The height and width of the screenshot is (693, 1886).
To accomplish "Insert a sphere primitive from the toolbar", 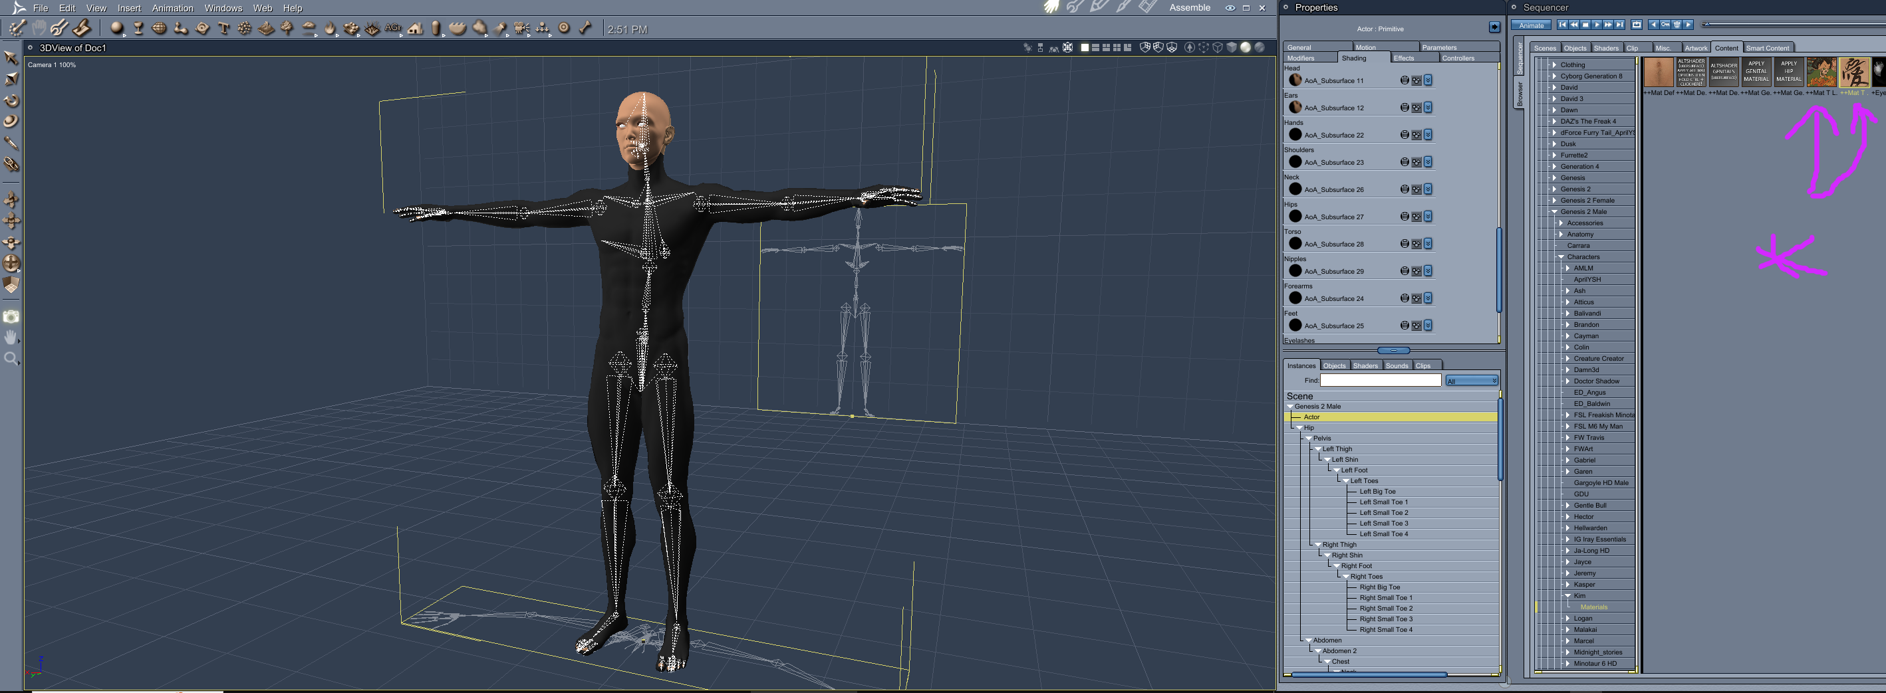I will point(116,29).
